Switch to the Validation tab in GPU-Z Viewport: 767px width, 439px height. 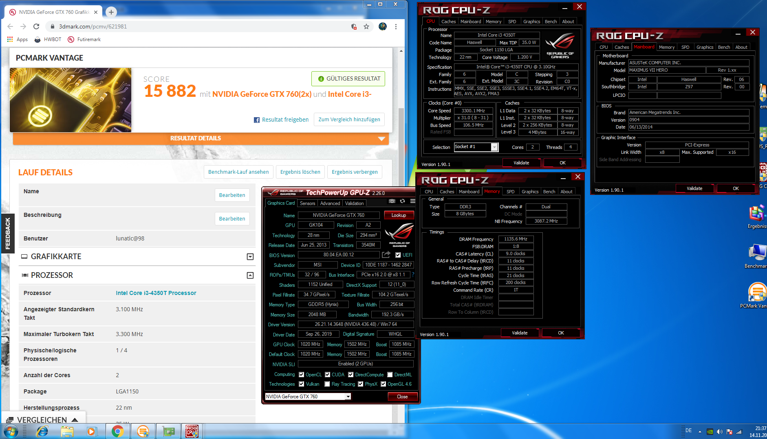point(354,203)
